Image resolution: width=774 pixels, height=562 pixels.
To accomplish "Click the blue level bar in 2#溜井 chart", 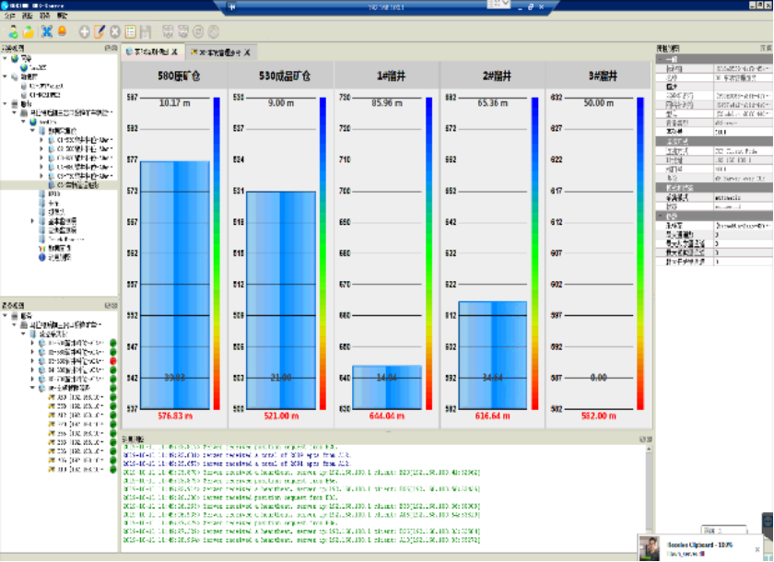I will click(x=492, y=355).
